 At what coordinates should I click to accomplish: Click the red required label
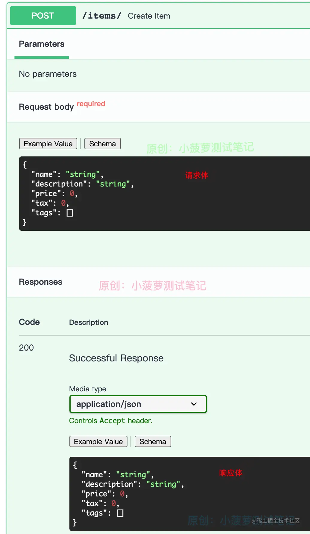[91, 104]
